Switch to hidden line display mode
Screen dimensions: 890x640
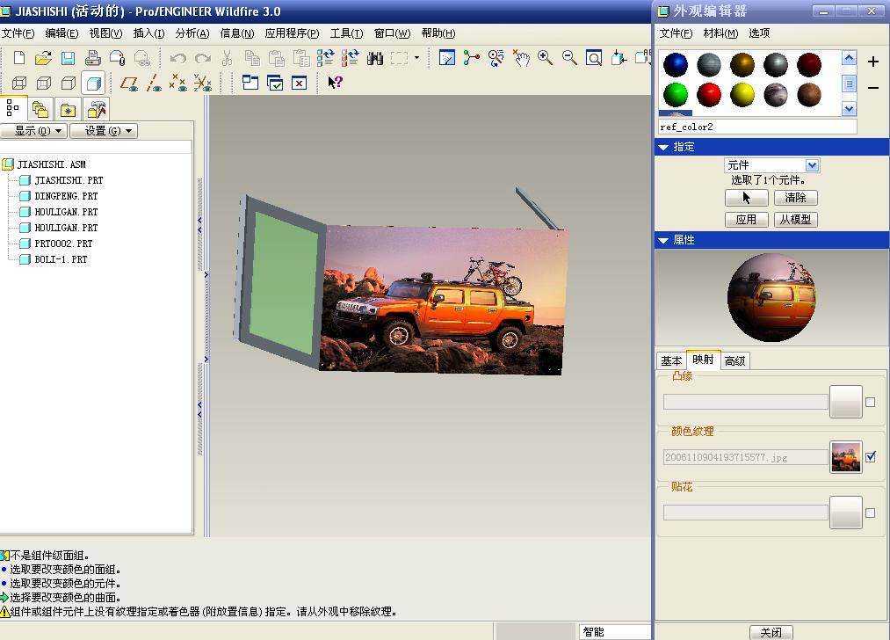[44, 84]
